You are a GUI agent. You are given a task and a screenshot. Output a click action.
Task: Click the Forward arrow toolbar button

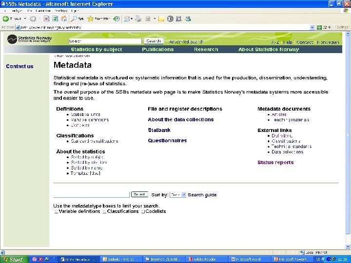pos(33,19)
